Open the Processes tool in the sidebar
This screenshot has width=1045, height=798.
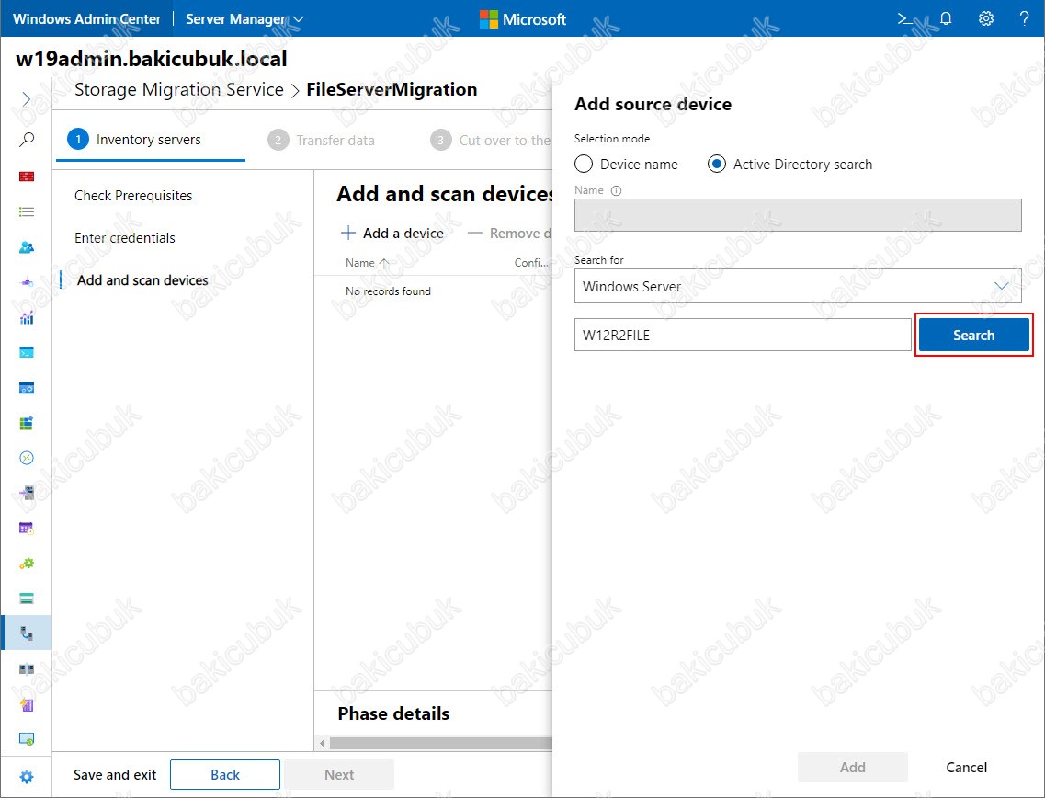pos(27,388)
